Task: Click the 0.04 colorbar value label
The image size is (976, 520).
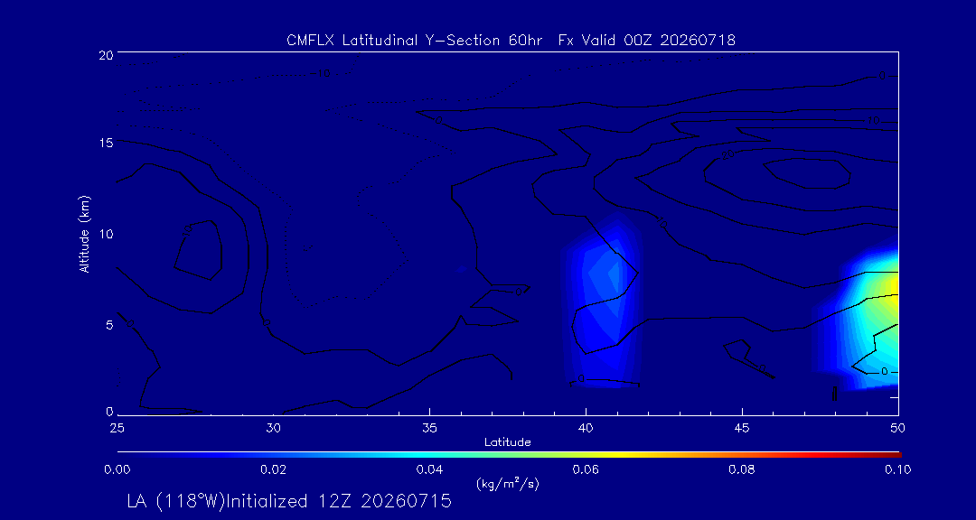Action: pos(429,469)
